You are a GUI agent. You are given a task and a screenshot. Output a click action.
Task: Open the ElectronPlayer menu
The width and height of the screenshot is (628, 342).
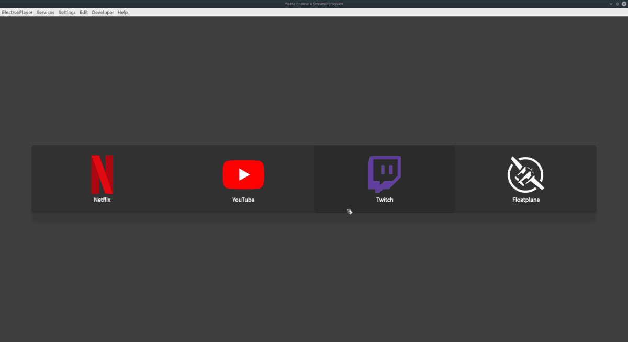point(16,12)
